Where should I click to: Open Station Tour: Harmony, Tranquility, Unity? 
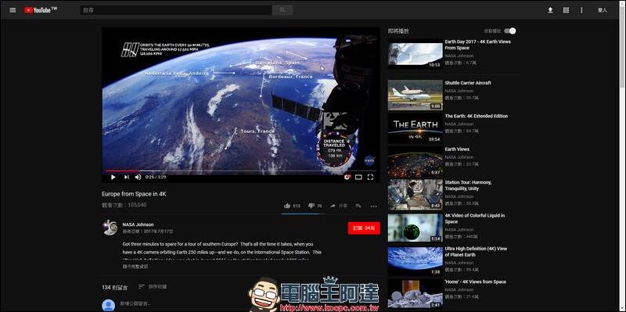[x=468, y=185]
